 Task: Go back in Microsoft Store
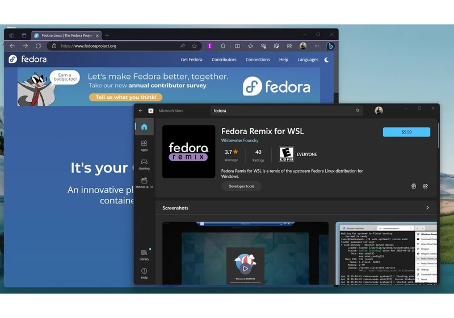click(x=141, y=111)
